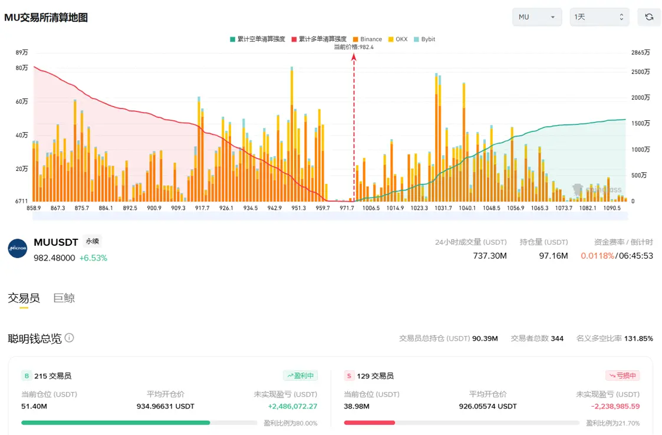
Task: Toggle Binance legend series
Action: pos(367,39)
